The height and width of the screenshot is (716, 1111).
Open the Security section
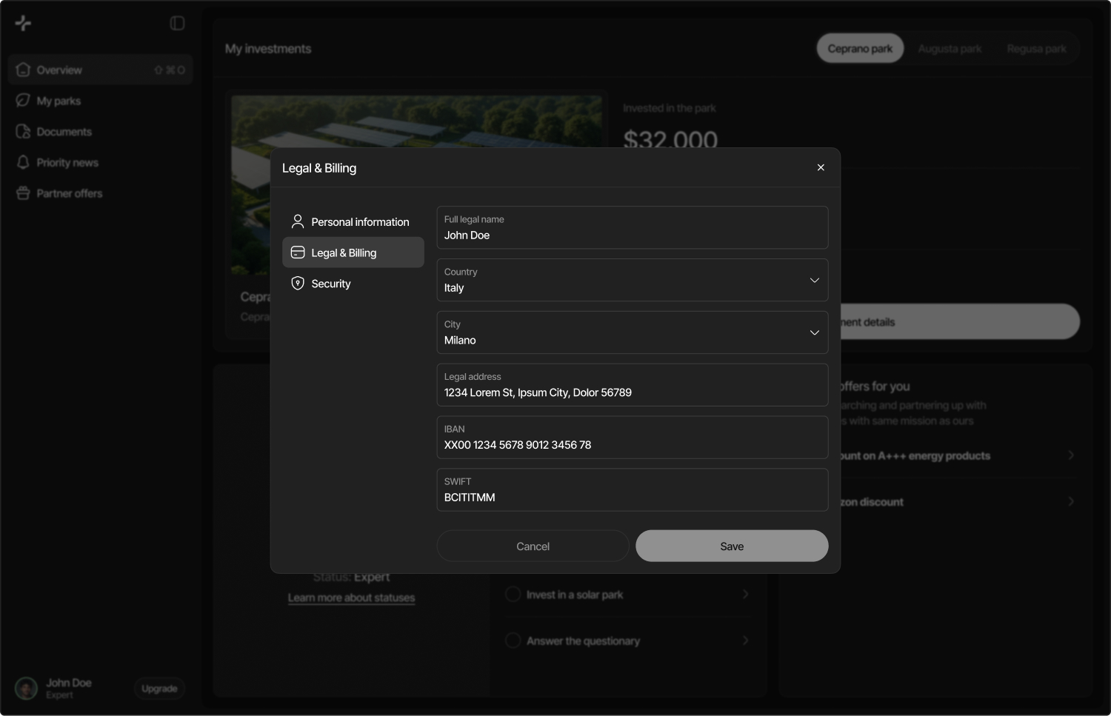point(353,284)
